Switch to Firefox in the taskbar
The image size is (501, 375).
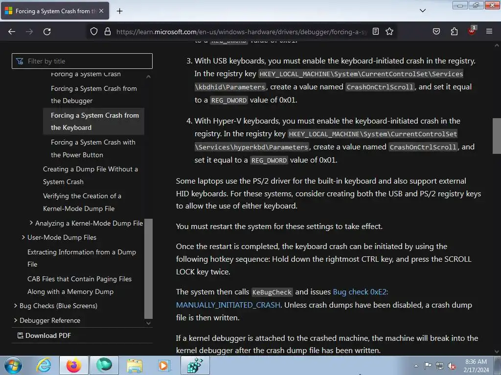pos(73,365)
